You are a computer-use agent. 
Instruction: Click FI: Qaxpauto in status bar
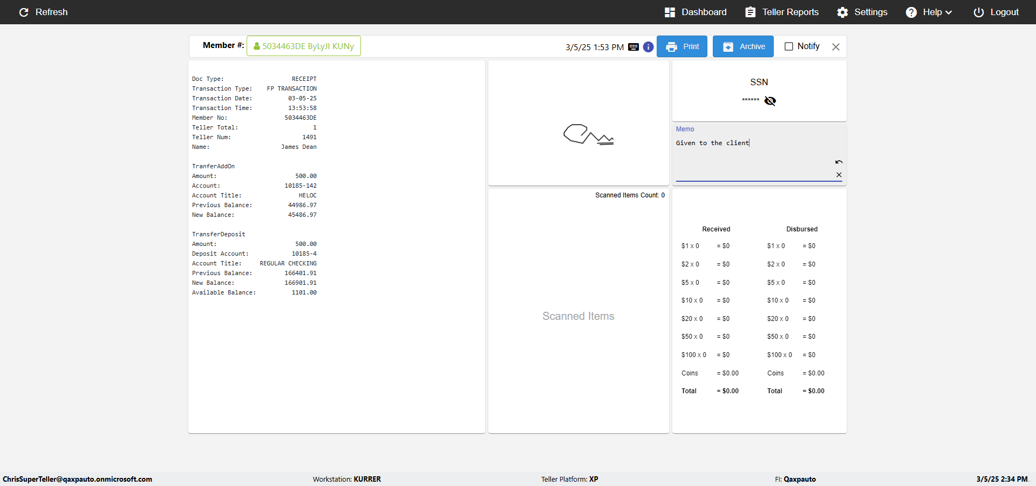pos(795,479)
